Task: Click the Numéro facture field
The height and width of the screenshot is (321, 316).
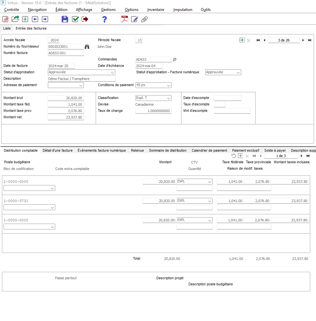Action: point(66,53)
